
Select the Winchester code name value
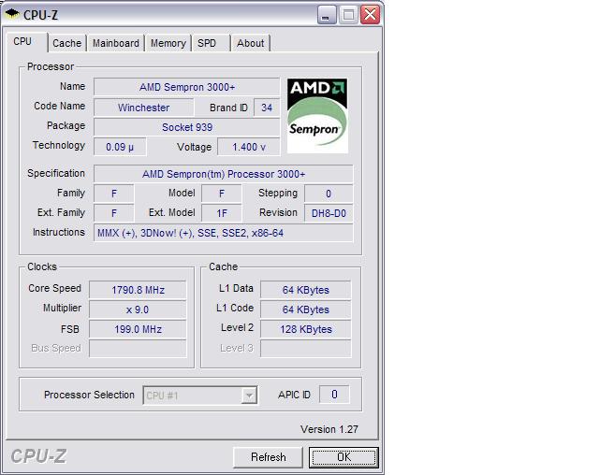[x=143, y=108]
